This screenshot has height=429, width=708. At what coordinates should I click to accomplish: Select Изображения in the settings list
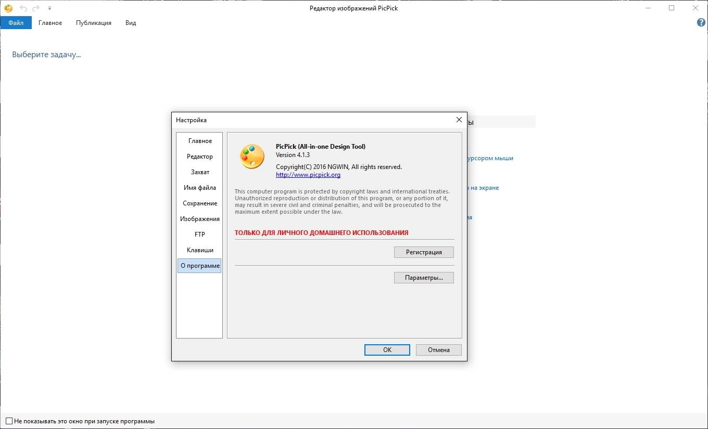pyautogui.click(x=200, y=219)
